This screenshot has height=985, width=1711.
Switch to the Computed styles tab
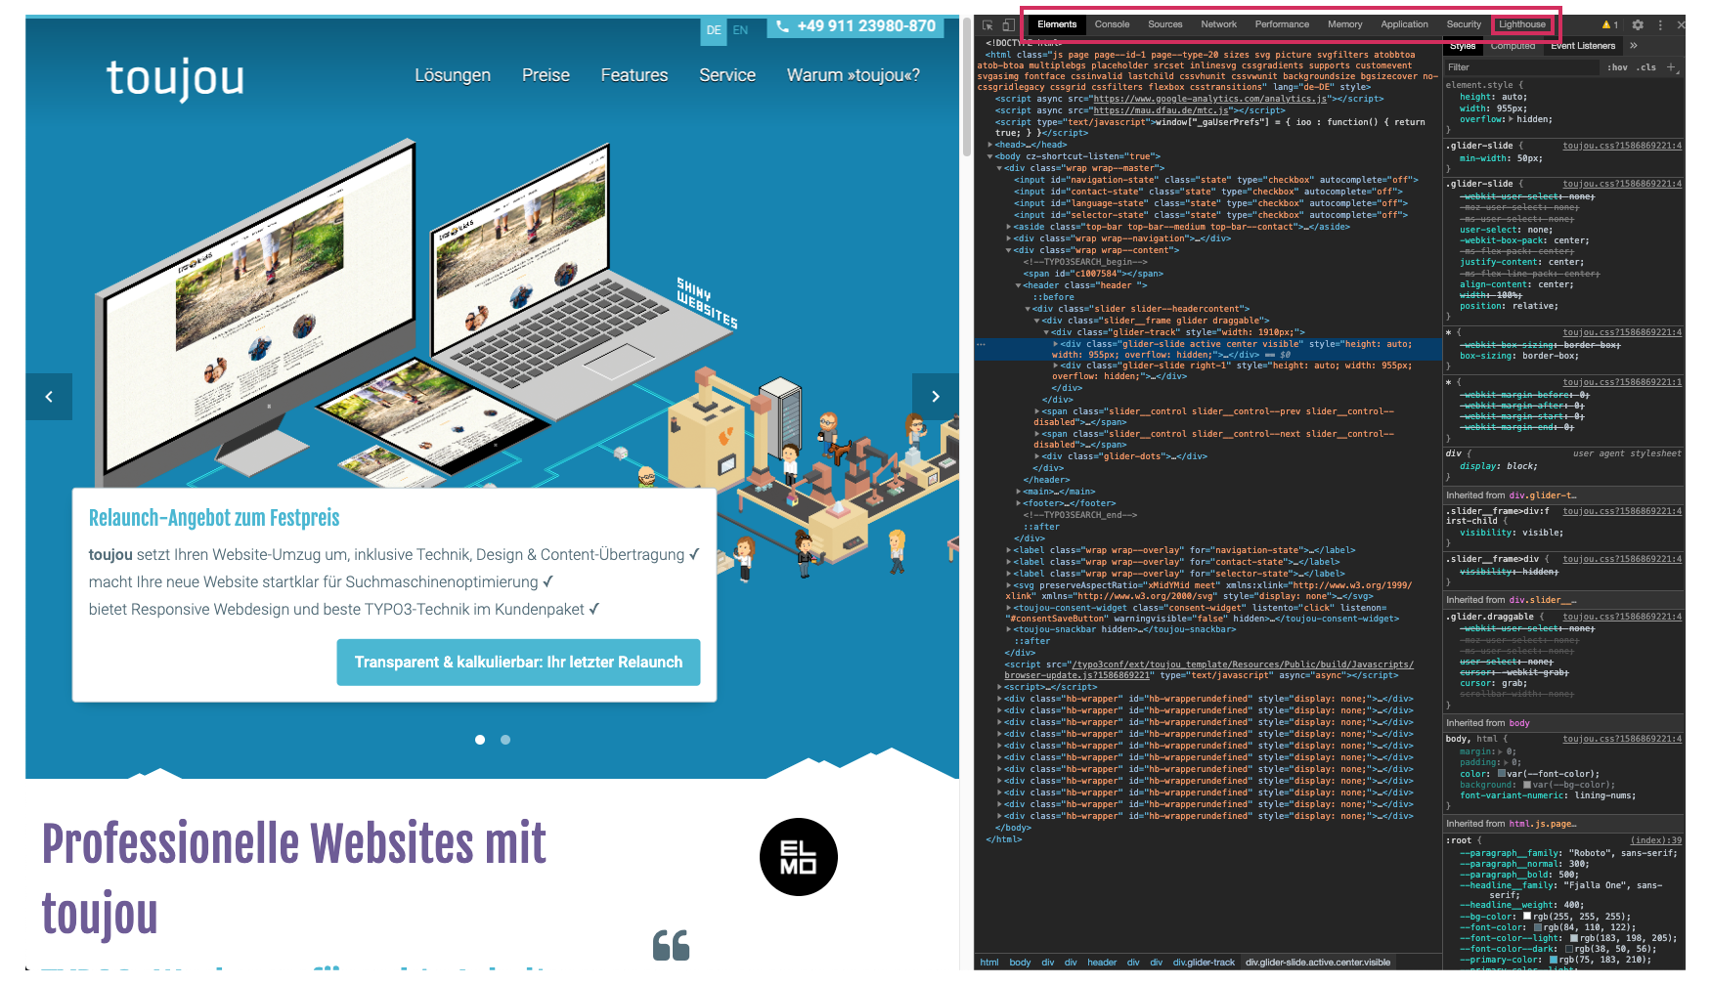coord(1513,46)
